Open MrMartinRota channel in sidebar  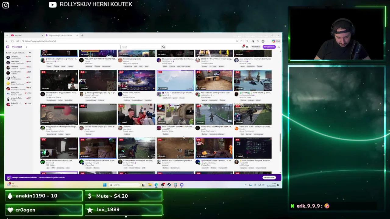pos(19,99)
